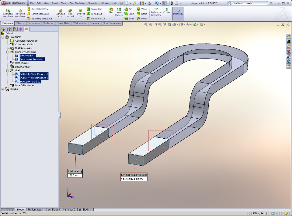The width and height of the screenshot is (292, 216).
Task: Select the Rib tool
Action: (x=128, y=9)
